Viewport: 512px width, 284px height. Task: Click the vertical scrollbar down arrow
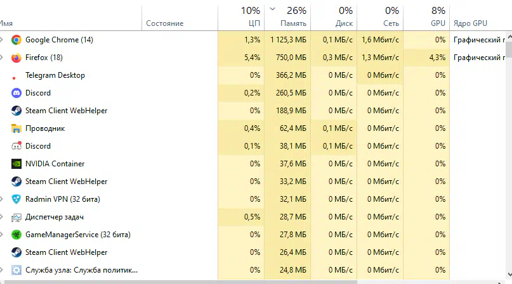509,275
